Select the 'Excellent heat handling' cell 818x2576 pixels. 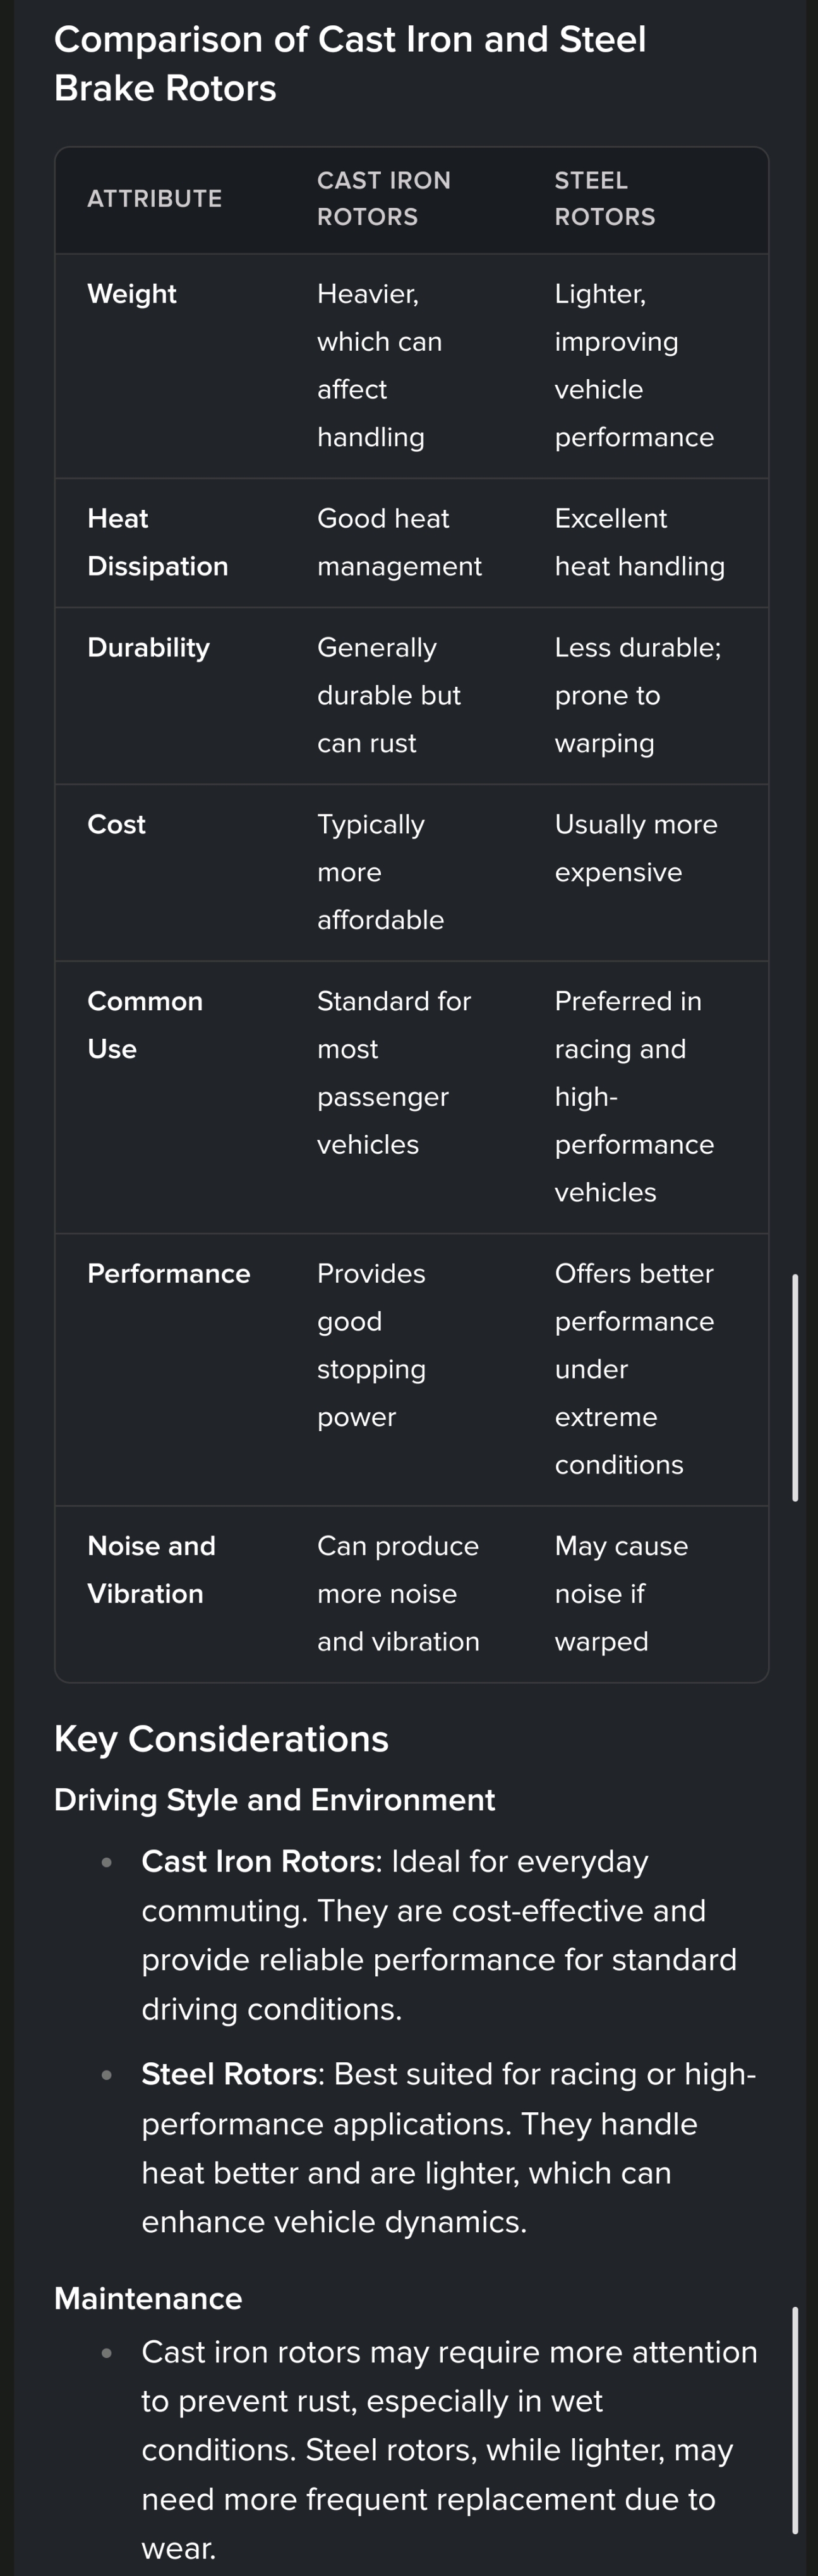[x=639, y=542]
